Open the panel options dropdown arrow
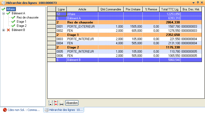The image size is (205, 113). pos(194,2)
